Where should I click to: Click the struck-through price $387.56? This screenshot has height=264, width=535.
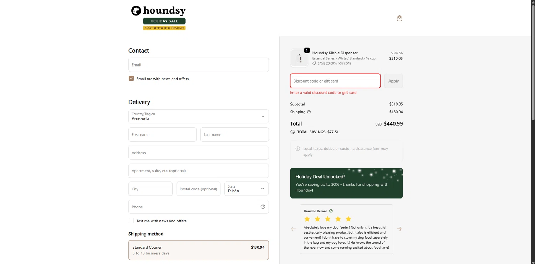[397, 53]
